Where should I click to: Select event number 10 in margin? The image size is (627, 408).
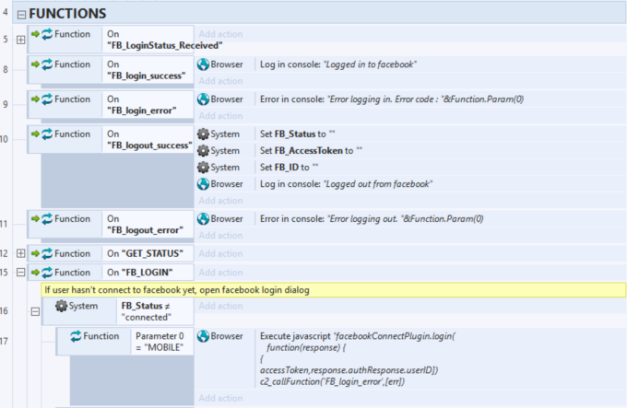pos(4,139)
